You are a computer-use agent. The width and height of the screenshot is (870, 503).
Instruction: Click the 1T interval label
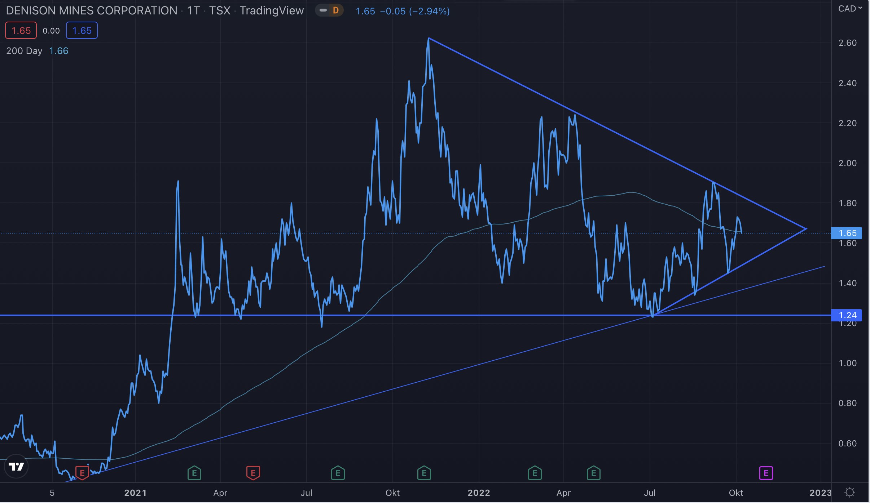193,11
